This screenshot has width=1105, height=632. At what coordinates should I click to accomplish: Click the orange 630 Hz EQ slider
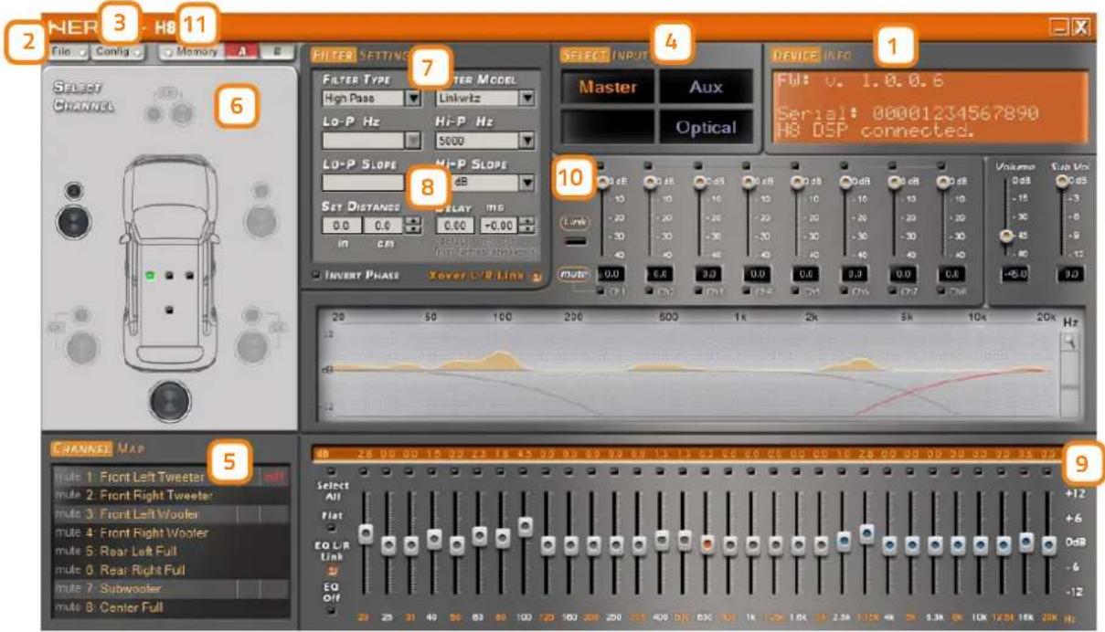click(707, 544)
